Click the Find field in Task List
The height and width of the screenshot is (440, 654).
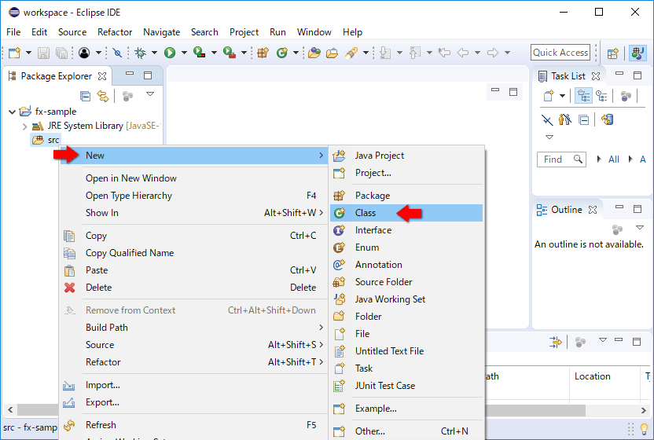pos(561,159)
